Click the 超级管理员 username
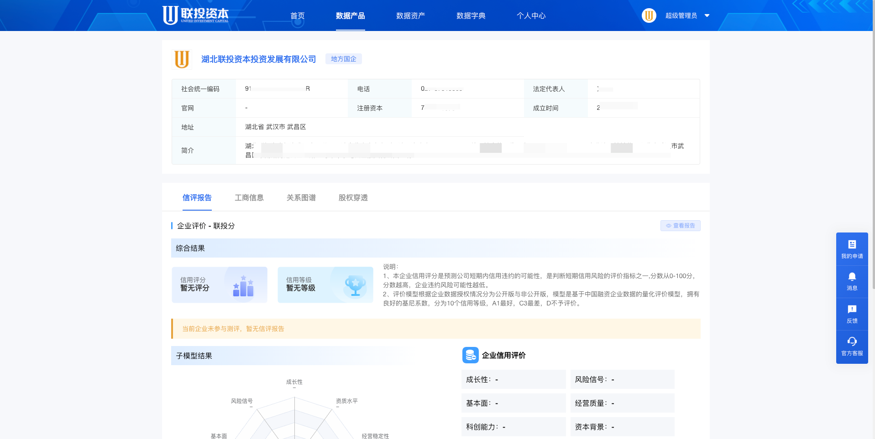 point(681,15)
